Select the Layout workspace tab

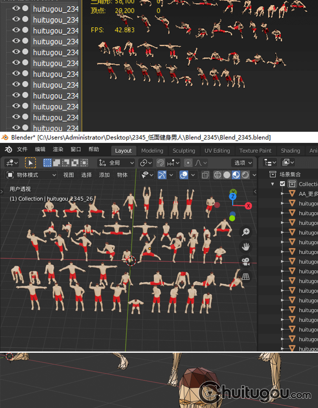click(x=123, y=150)
